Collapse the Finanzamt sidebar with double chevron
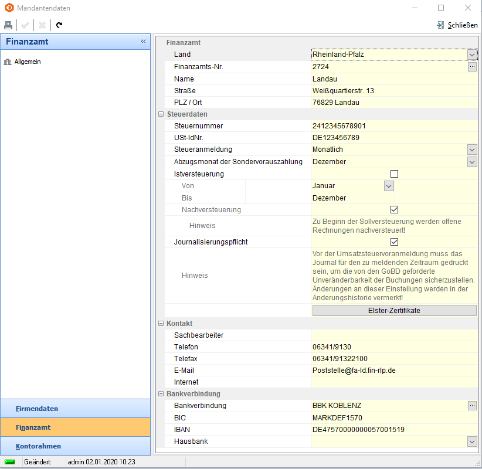The image size is (482, 469). [143, 42]
